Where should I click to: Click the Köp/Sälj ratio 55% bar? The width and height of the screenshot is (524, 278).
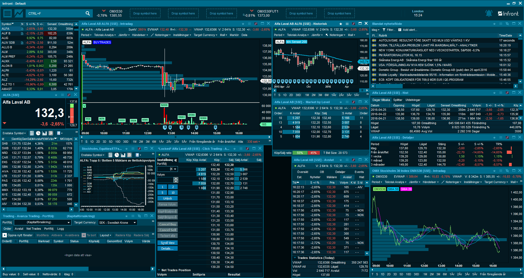pos(300,153)
